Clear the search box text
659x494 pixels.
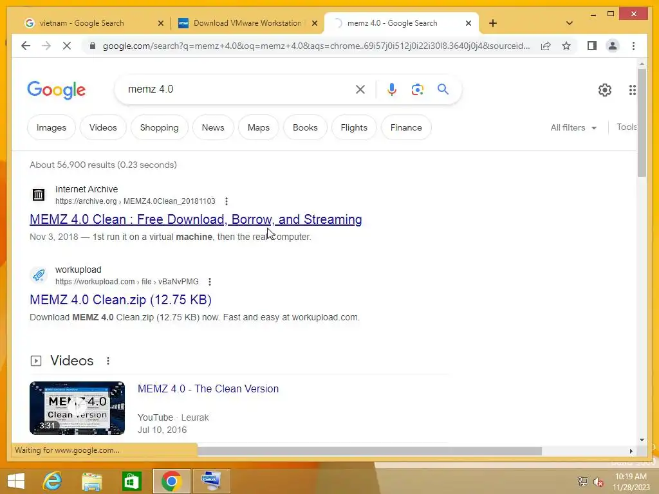360,89
